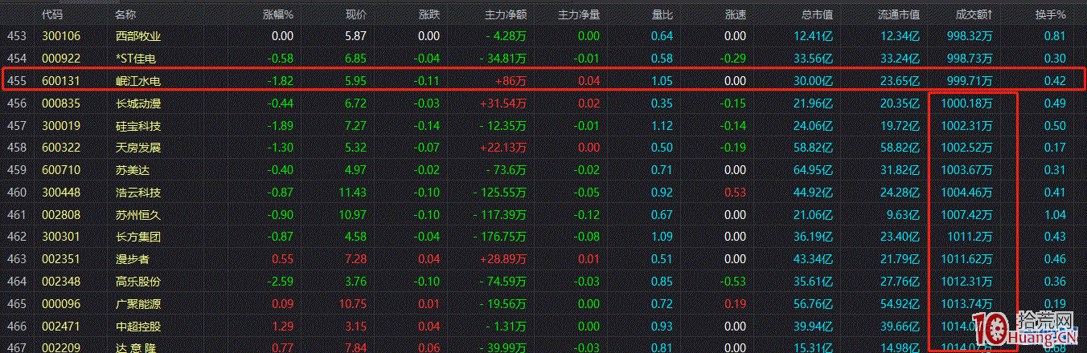This screenshot has height=353, width=1087.
Task: Click 西部牧业 circulating cap 12.34亿
Action: click(900, 36)
